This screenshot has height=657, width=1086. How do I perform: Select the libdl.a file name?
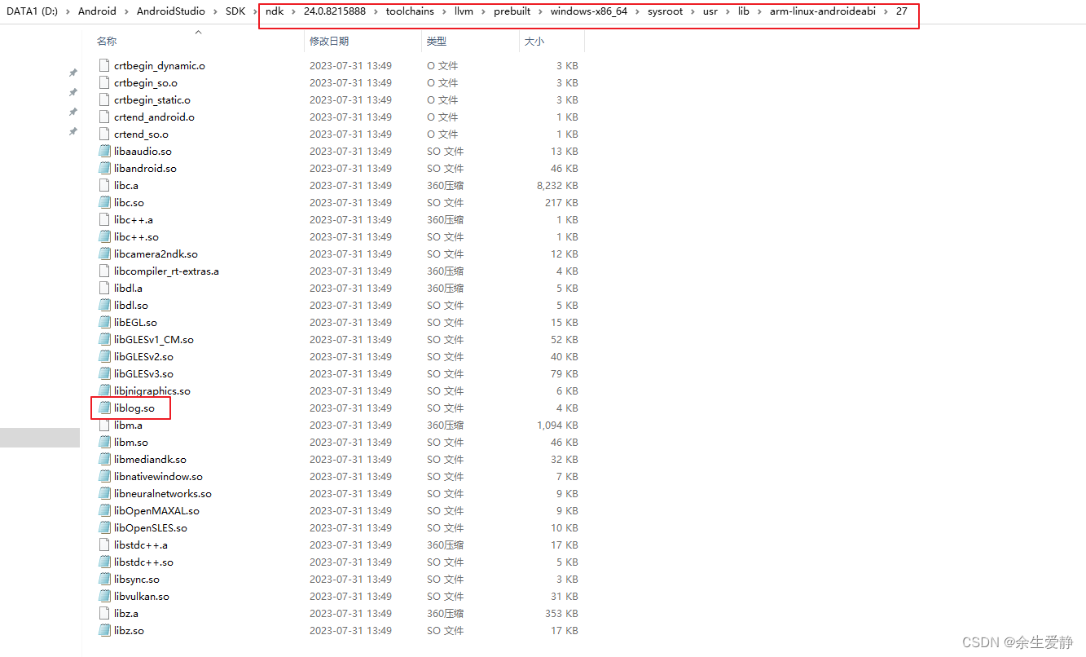pyautogui.click(x=128, y=288)
